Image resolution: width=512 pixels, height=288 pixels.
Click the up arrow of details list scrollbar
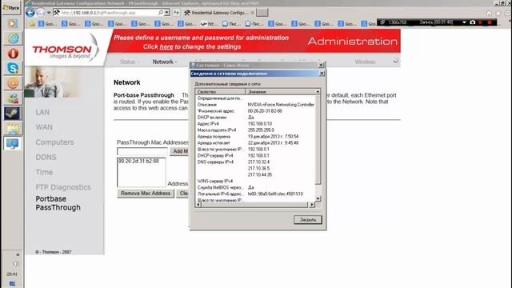[x=318, y=92]
